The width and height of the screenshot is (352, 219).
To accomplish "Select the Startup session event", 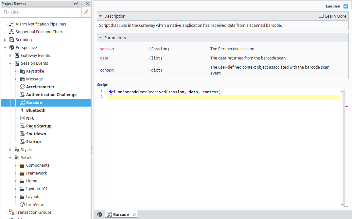I will (x=33, y=142).
